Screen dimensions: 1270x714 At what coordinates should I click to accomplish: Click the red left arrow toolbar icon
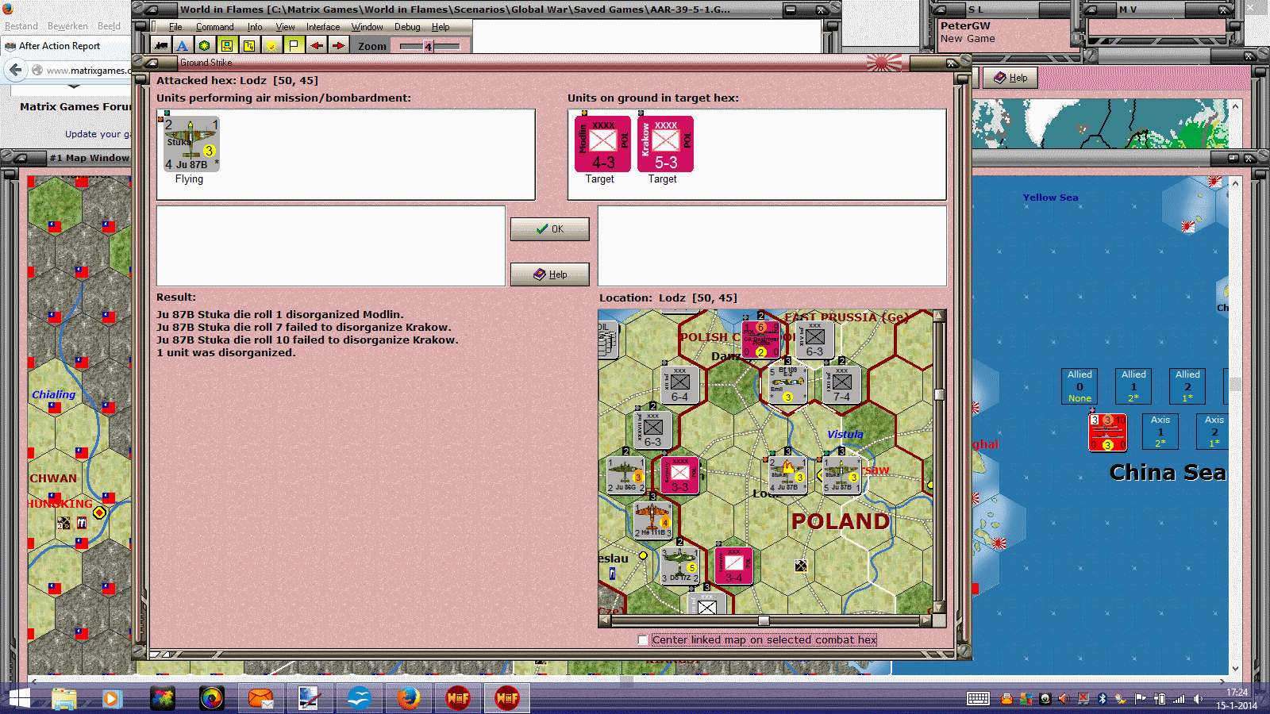316,46
